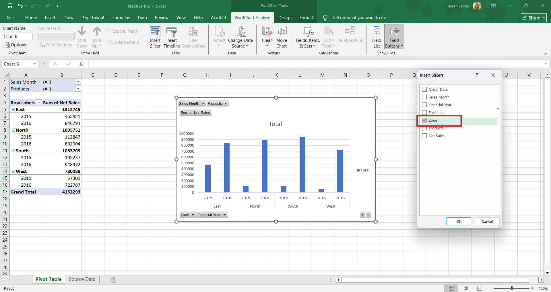551x292 pixels.
Task: Open the Sales Month filter dropdown in chart
Action: click(x=203, y=104)
